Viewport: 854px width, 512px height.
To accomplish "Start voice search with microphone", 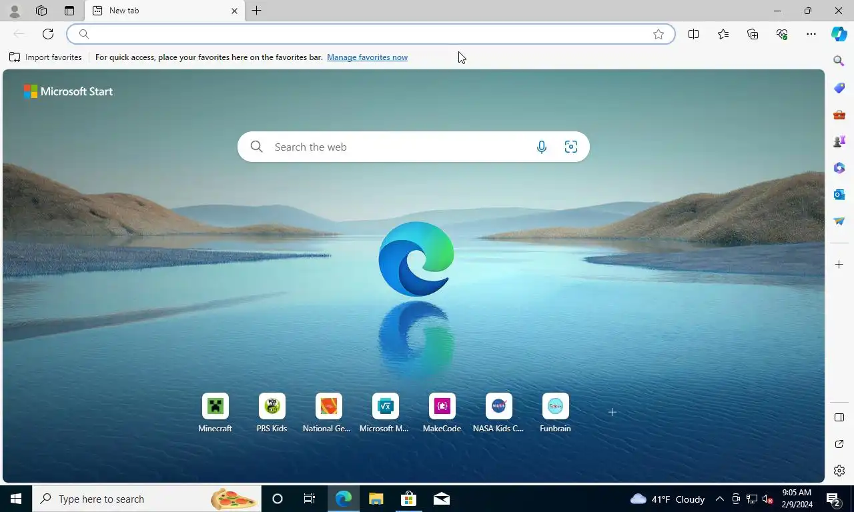I will click(542, 147).
